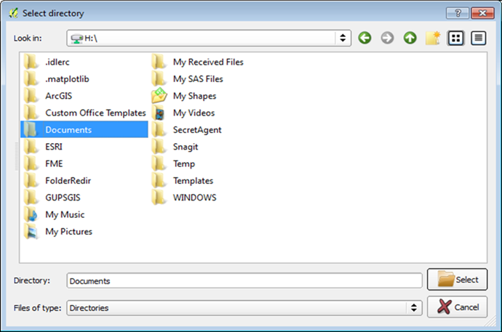This screenshot has height=332, width=502.
Task: Open the Files of type dropdown
Action: click(244, 308)
